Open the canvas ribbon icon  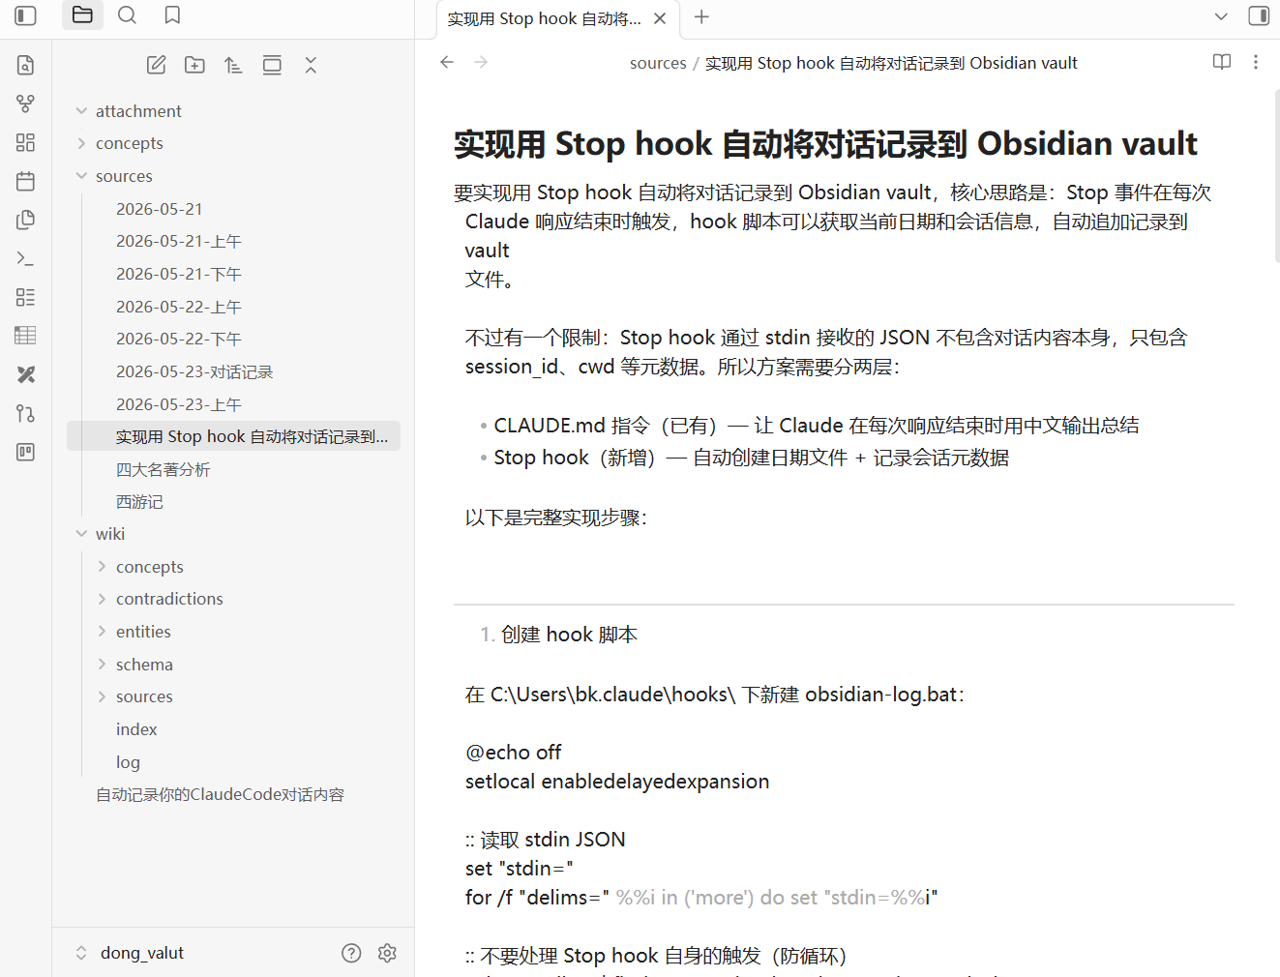coord(26,142)
